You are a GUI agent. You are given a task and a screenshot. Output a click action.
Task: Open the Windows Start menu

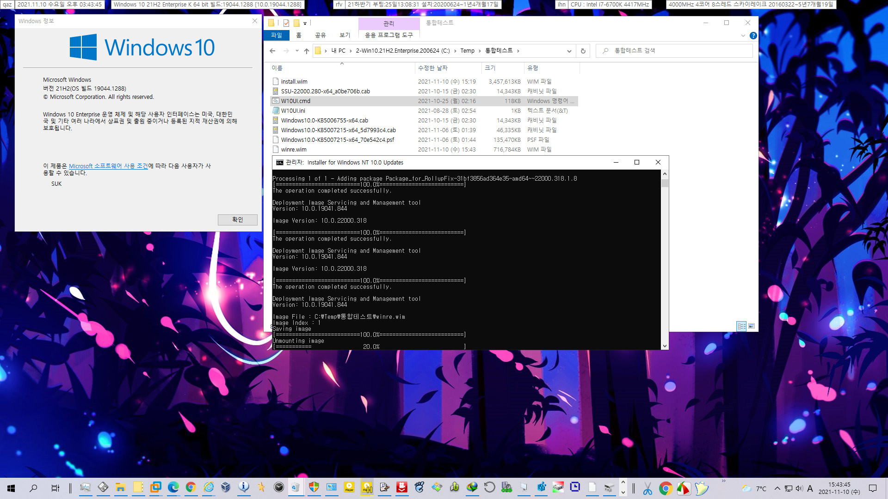point(11,488)
